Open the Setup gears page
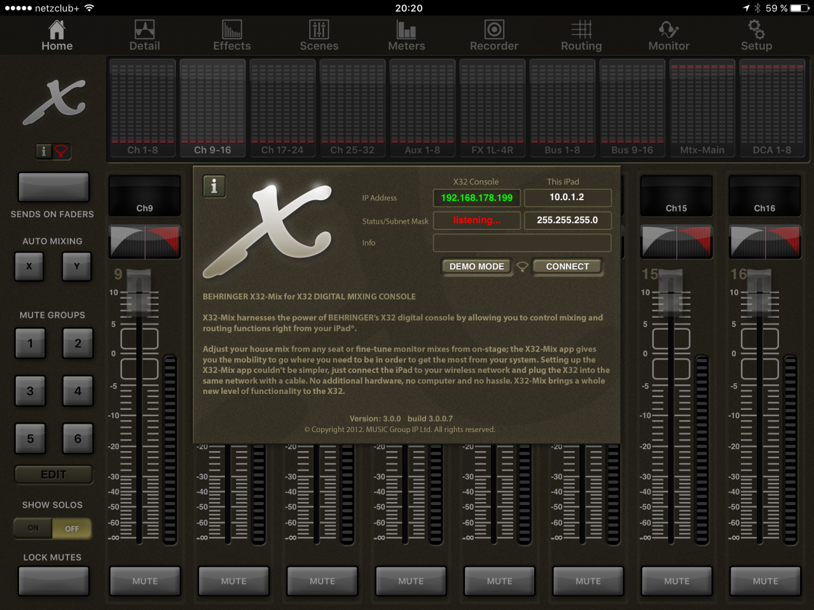This screenshot has width=814, height=610. pyautogui.click(x=756, y=36)
